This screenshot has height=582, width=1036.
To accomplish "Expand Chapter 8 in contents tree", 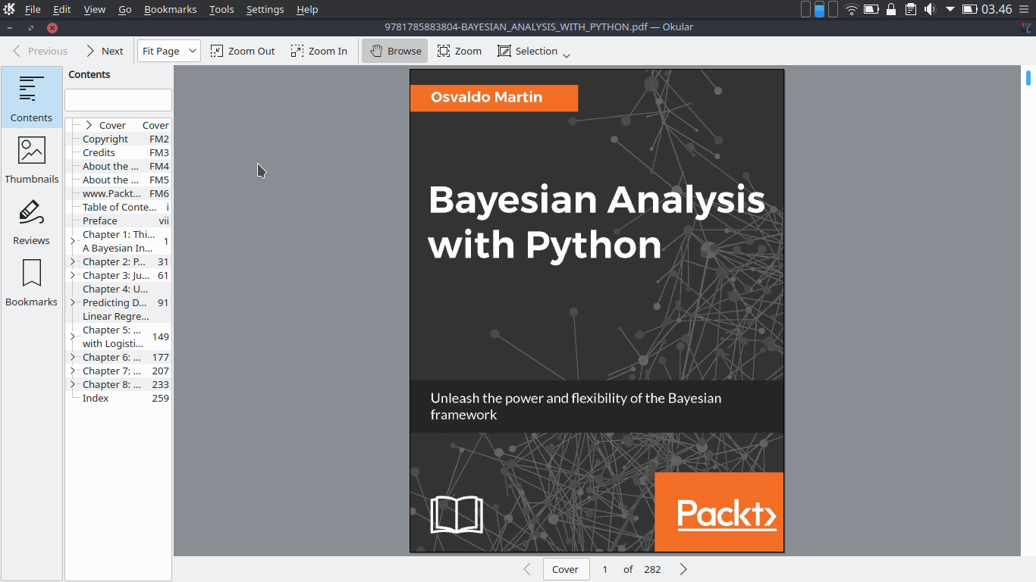I will [x=73, y=384].
